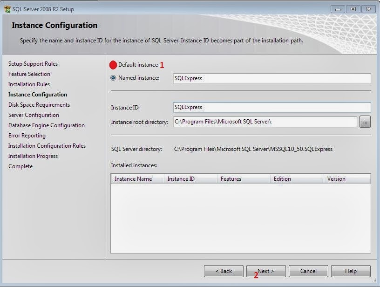
Task: Close the SQL Server 2008 R2 Setup window
Action: tap(369, 9)
